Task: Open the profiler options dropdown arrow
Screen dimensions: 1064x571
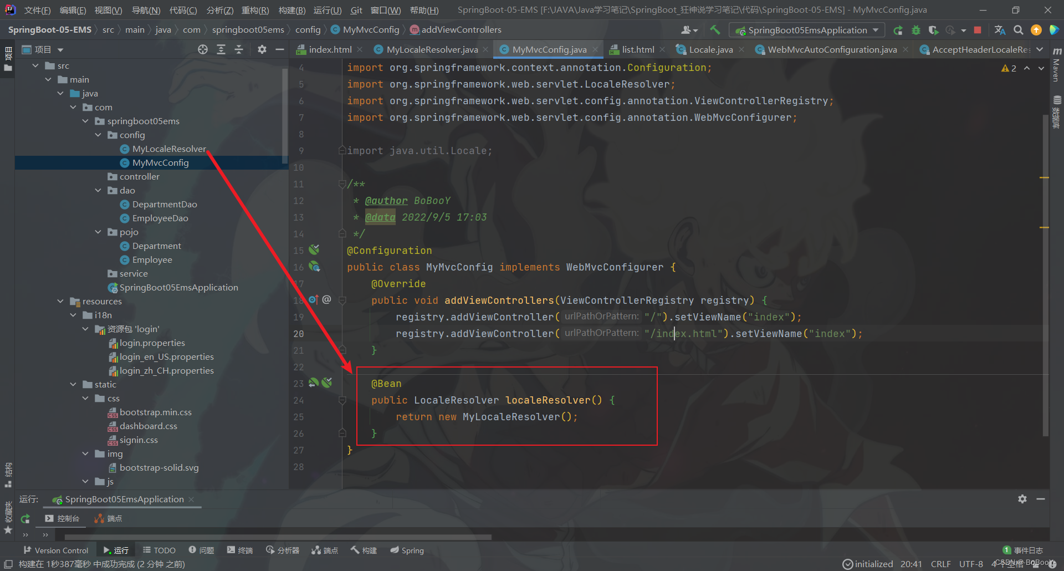Action: pyautogui.click(x=964, y=30)
